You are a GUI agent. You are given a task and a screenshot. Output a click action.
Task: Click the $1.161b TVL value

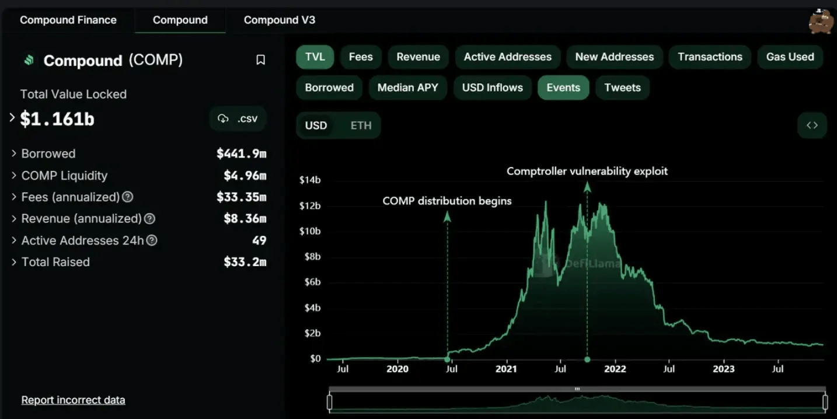pos(57,119)
